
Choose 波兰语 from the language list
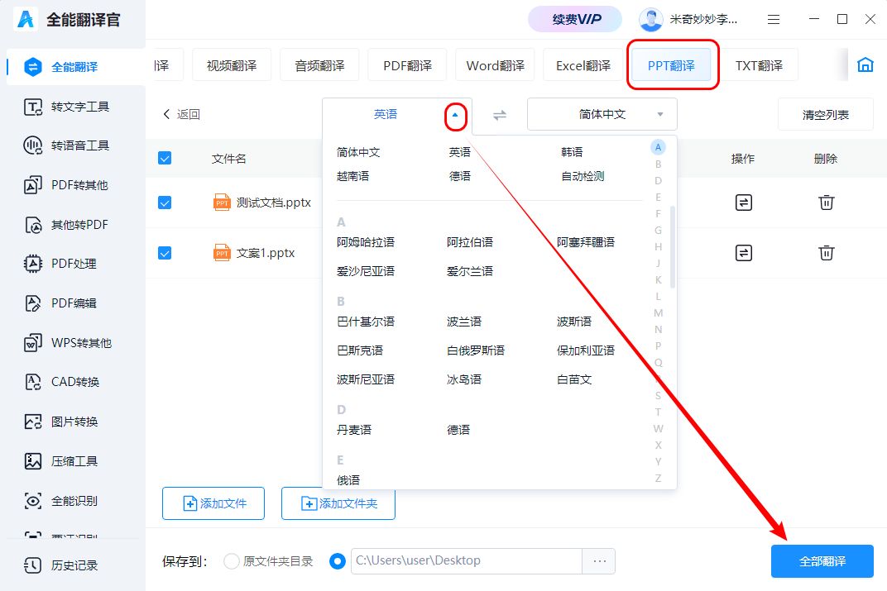[464, 322]
